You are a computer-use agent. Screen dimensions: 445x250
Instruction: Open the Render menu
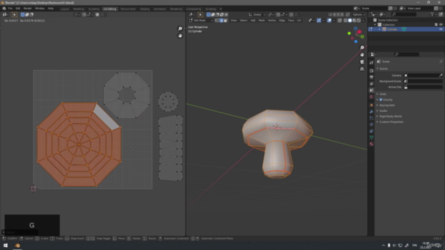(x=28, y=8)
